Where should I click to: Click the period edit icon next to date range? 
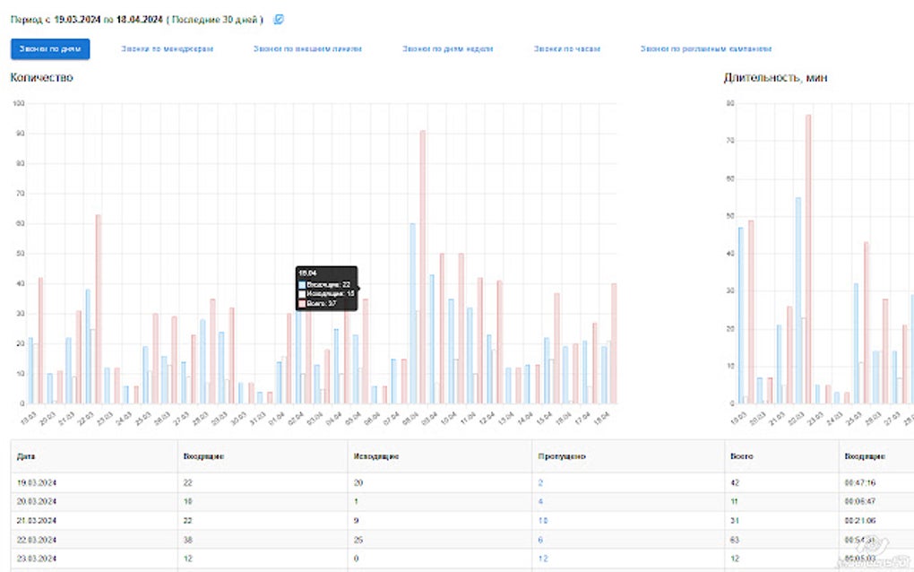pos(279,19)
